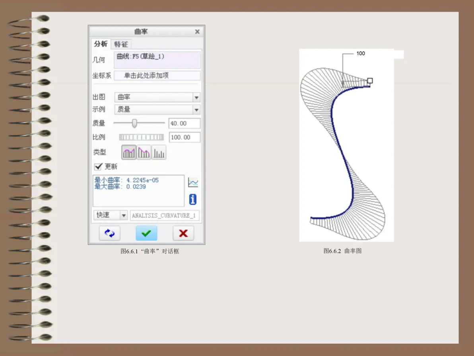Open the curvature graph window icon
Screen dimensions: 474x356
pyautogui.click(x=193, y=182)
